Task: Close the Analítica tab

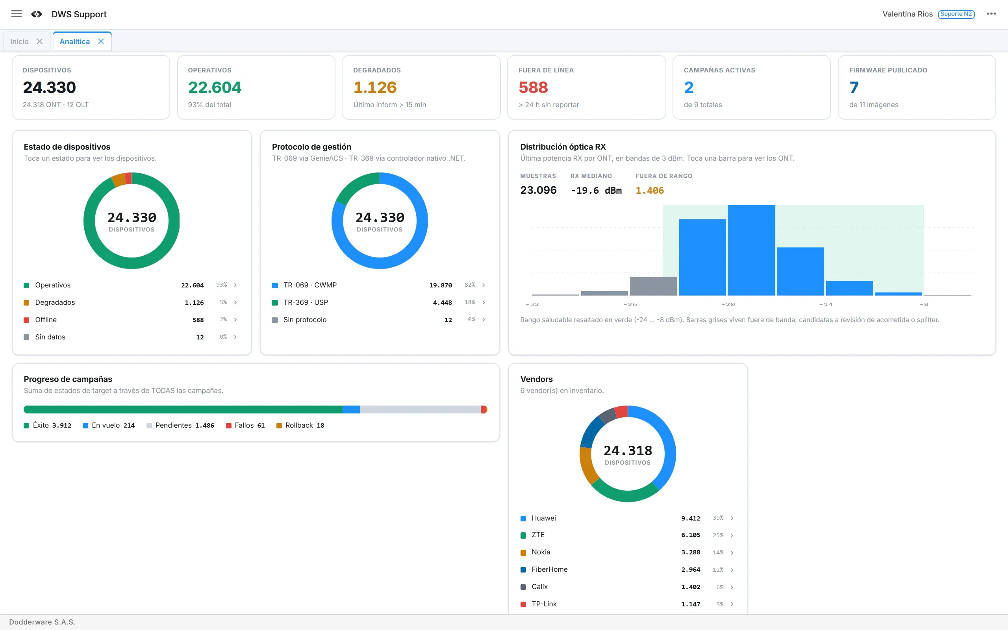Action: (101, 41)
